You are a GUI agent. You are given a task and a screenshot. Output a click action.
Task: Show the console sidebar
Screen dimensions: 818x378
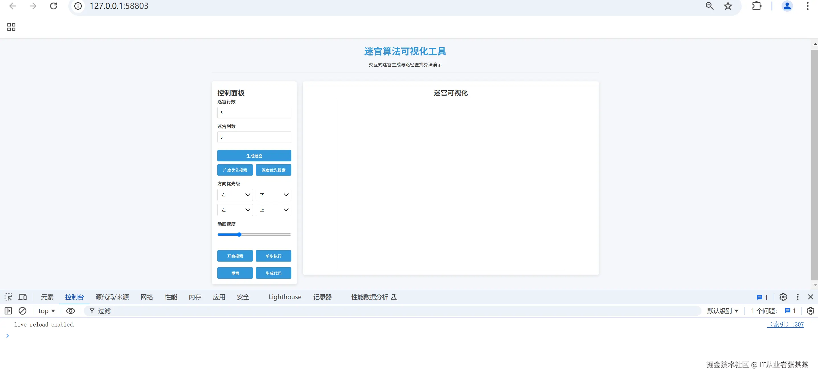coord(8,311)
